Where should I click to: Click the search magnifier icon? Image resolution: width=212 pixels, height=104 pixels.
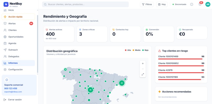point(45,4)
